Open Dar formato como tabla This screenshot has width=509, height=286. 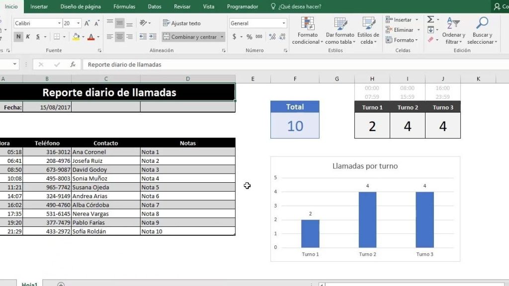point(340,25)
